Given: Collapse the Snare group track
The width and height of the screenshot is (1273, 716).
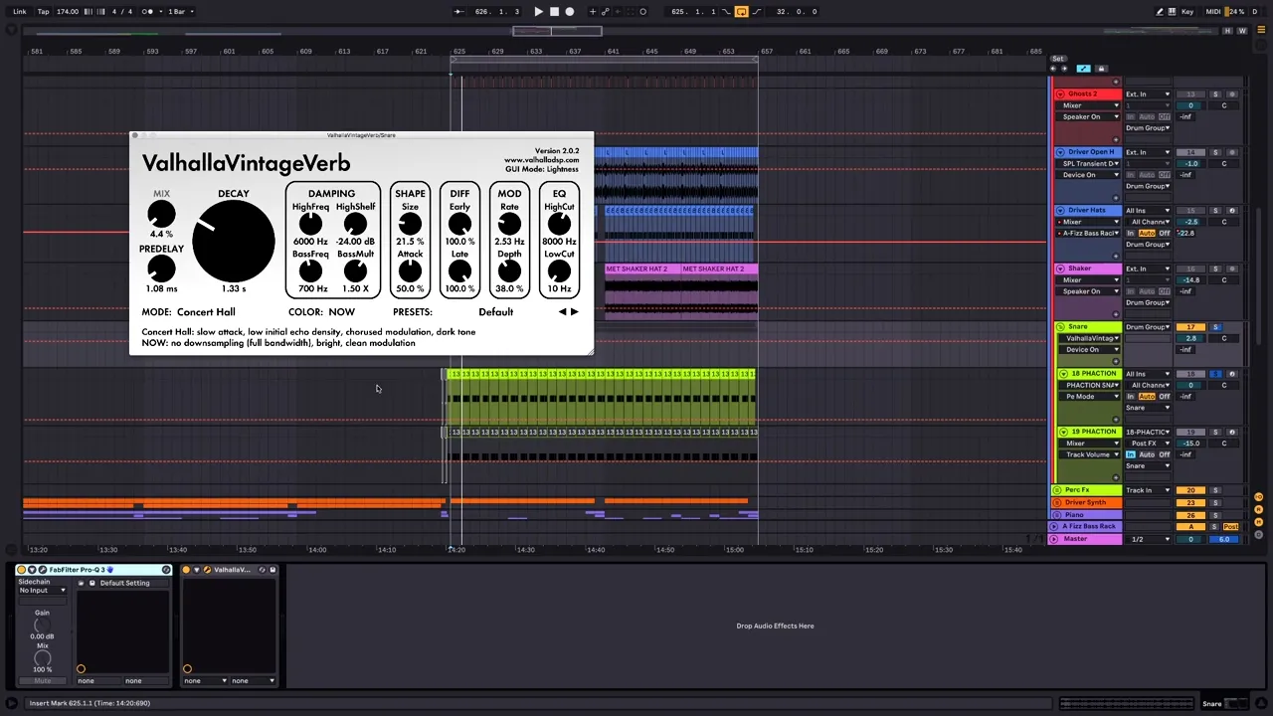Looking at the screenshot, I should [x=1061, y=327].
